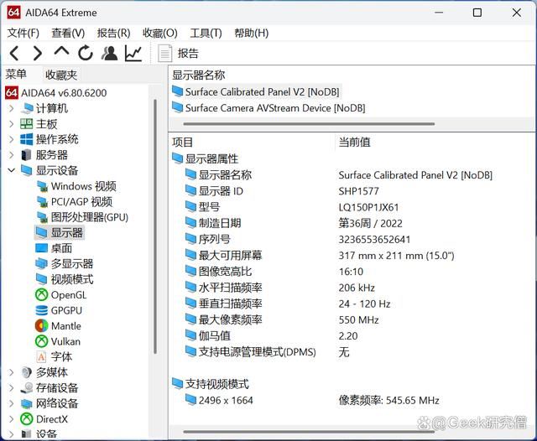Collapse the 显示设备 tree node
The image size is (537, 441).
pos(11,170)
